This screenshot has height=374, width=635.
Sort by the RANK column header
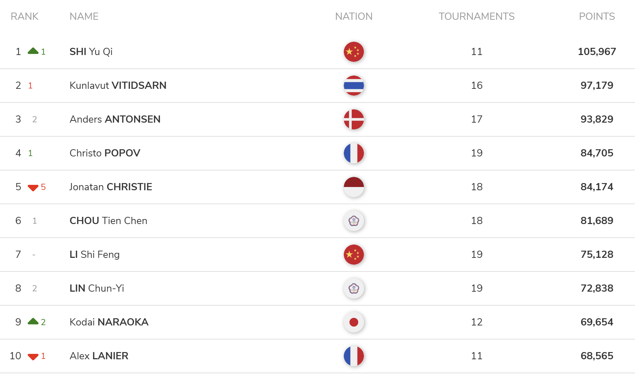pyautogui.click(x=24, y=17)
